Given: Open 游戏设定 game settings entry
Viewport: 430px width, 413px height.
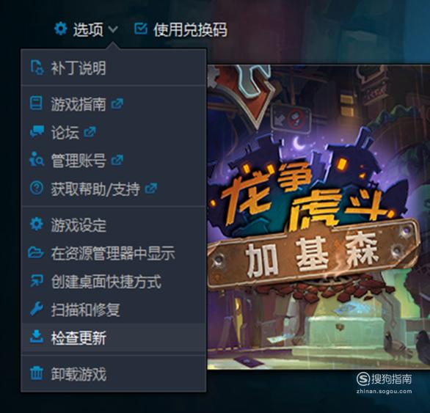Looking at the screenshot, I should pos(114,225).
